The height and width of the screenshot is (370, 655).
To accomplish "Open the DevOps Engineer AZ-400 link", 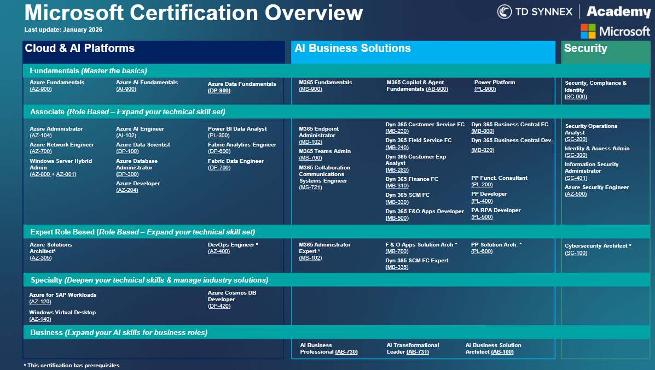I will (x=219, y=250).
